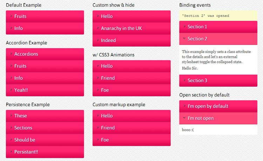Click the disclosure triangle next to Yeah!!
The width and height of the screenshot is (263, 161).
pos(11,90)
